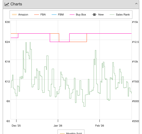142x134 pixels.
Task: Click the Jan '26 axis label
Action: click(58, 126)
